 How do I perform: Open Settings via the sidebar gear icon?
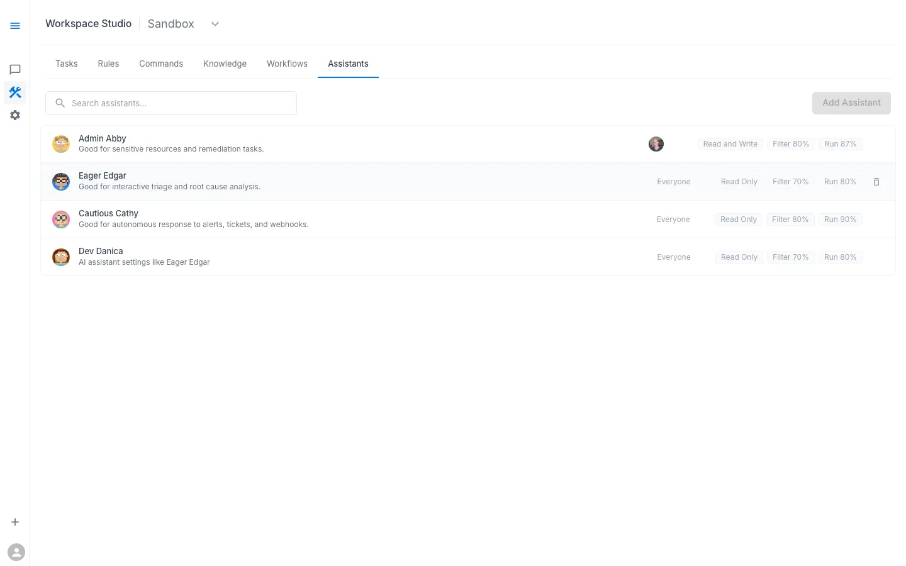tap(15, 114)
